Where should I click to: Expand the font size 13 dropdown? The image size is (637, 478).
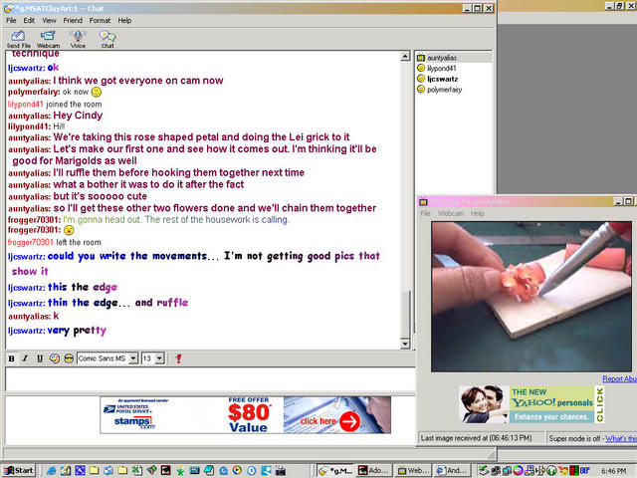[159, 358]
